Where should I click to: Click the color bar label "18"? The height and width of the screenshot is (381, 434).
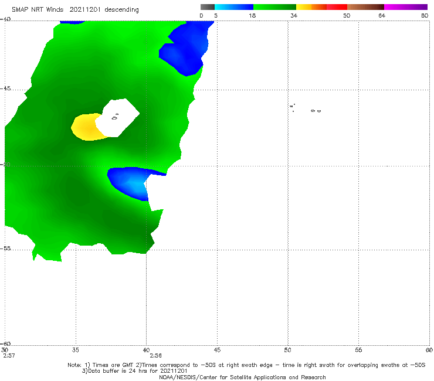(x=252, y=15)
